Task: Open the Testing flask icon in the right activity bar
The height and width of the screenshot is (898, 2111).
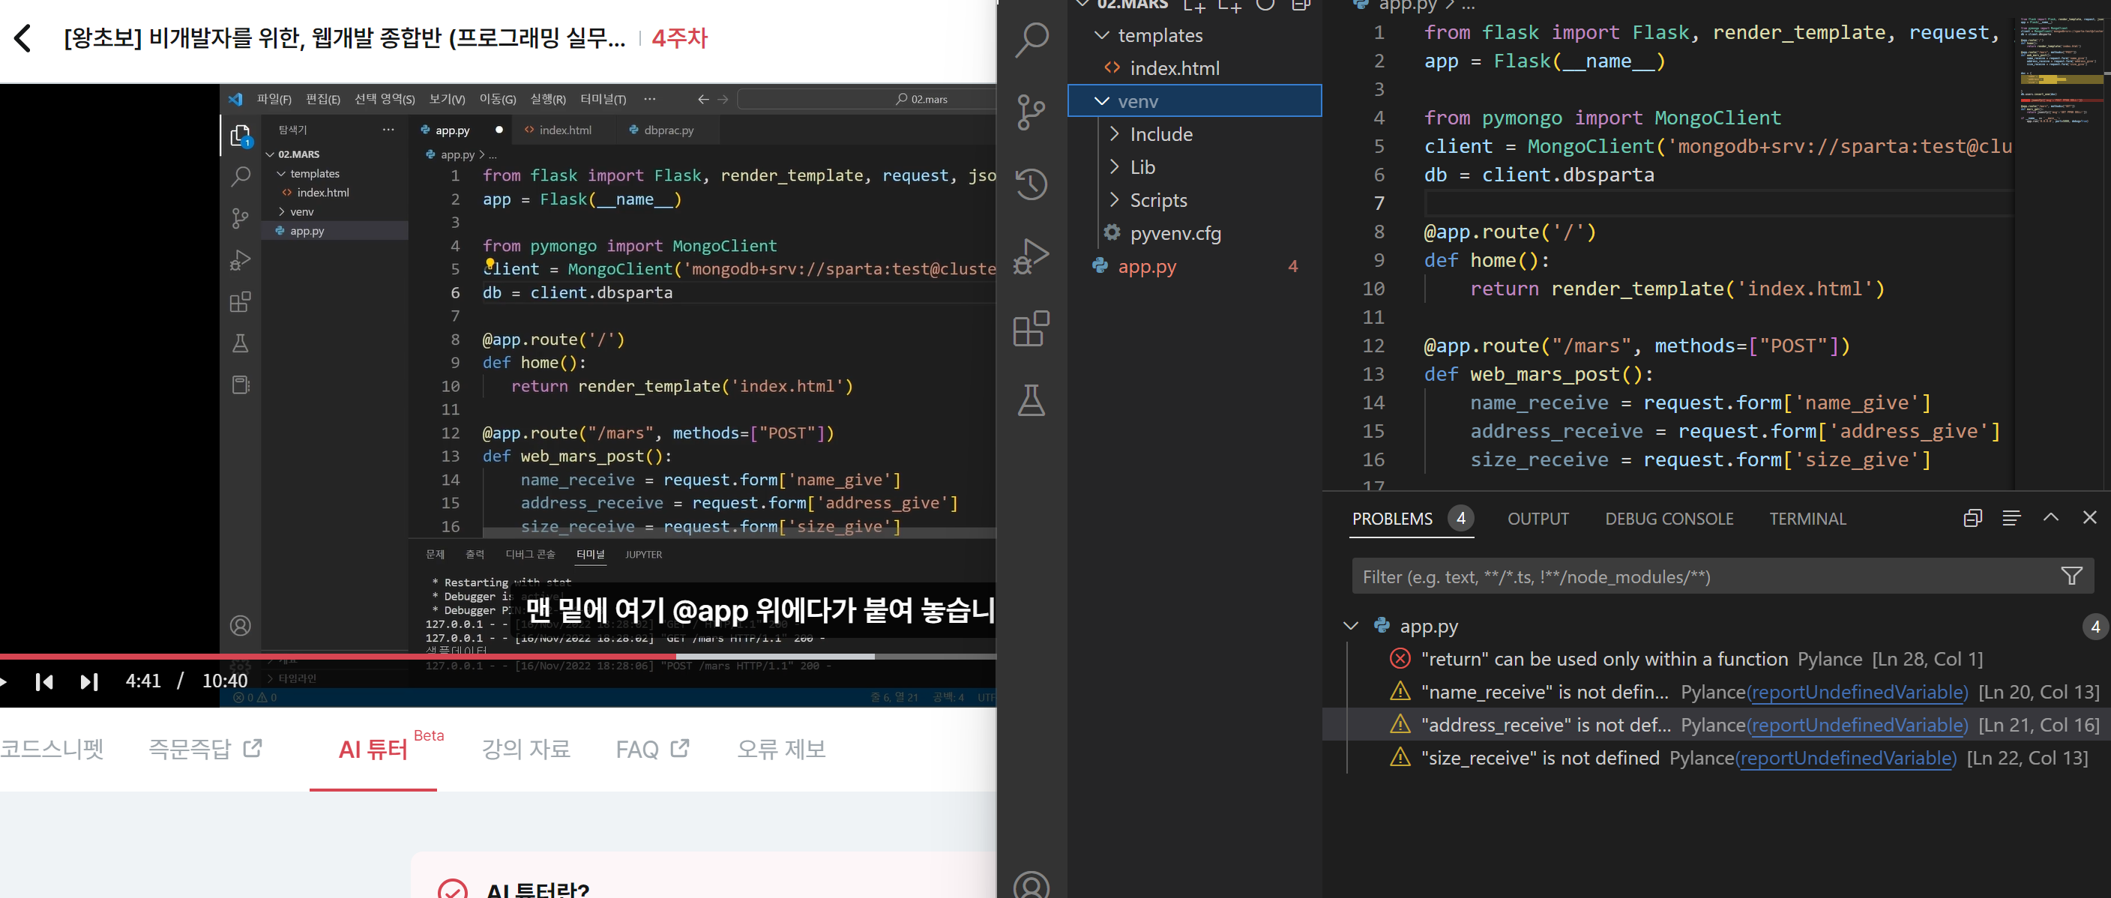Action: coord(1031,400)
